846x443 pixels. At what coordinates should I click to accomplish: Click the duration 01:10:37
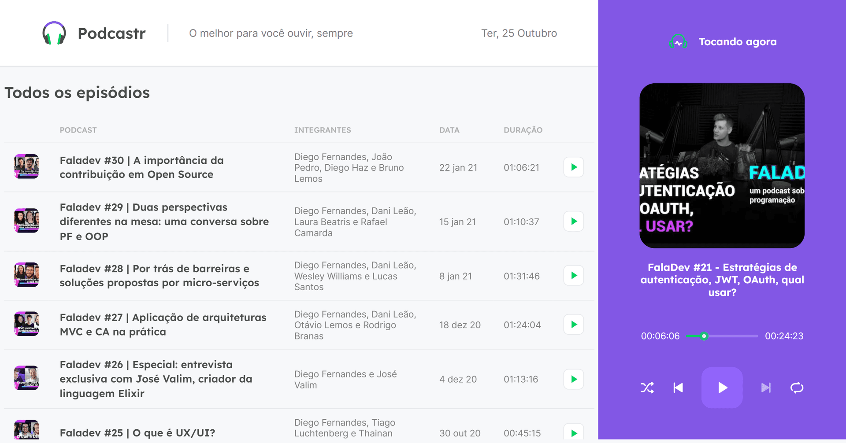[x=521, y=222]
